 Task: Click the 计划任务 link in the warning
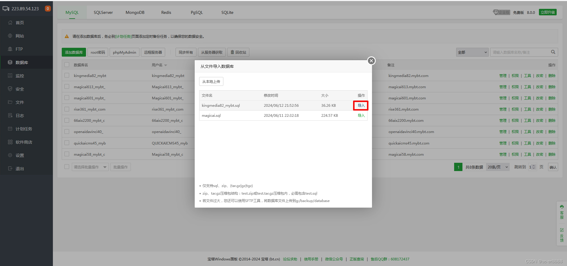coord(123,37)
